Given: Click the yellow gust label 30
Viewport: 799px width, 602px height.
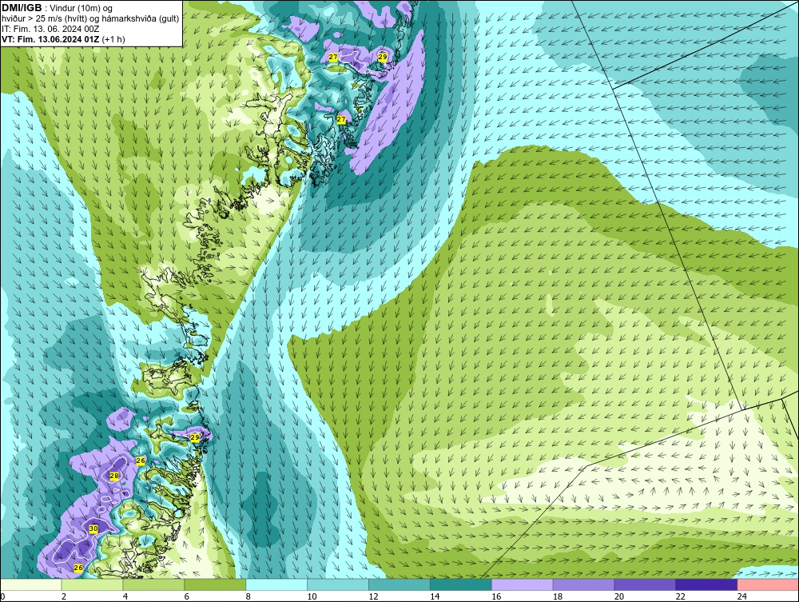Looking at the screenshot, I should pyautogui.click(x=93, y=529).
